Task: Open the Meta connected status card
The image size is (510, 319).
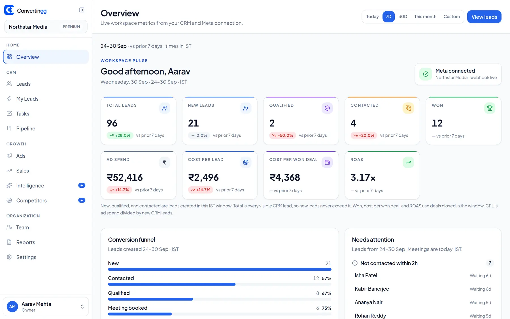Action: (458, 74)
